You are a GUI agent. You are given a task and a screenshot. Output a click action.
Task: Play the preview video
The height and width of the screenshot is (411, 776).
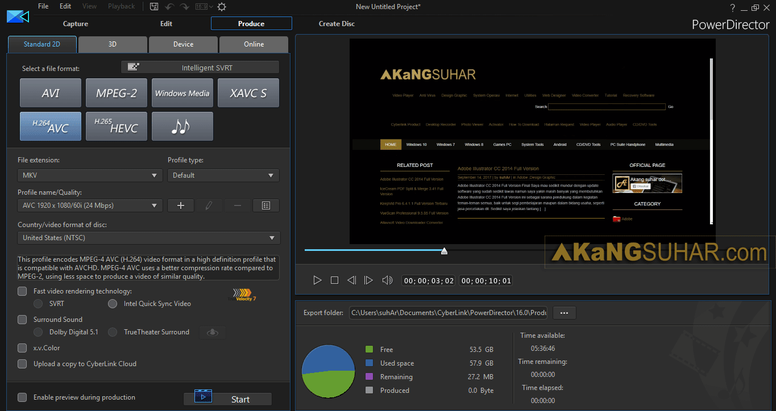[x=317, y=280]
